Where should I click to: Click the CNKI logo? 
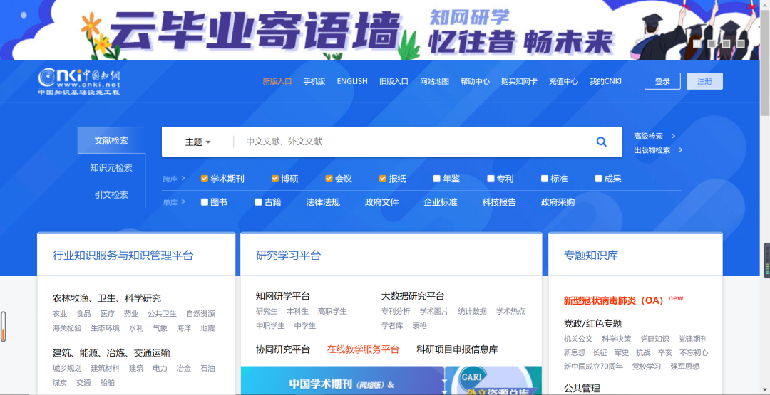pos(79,81)
